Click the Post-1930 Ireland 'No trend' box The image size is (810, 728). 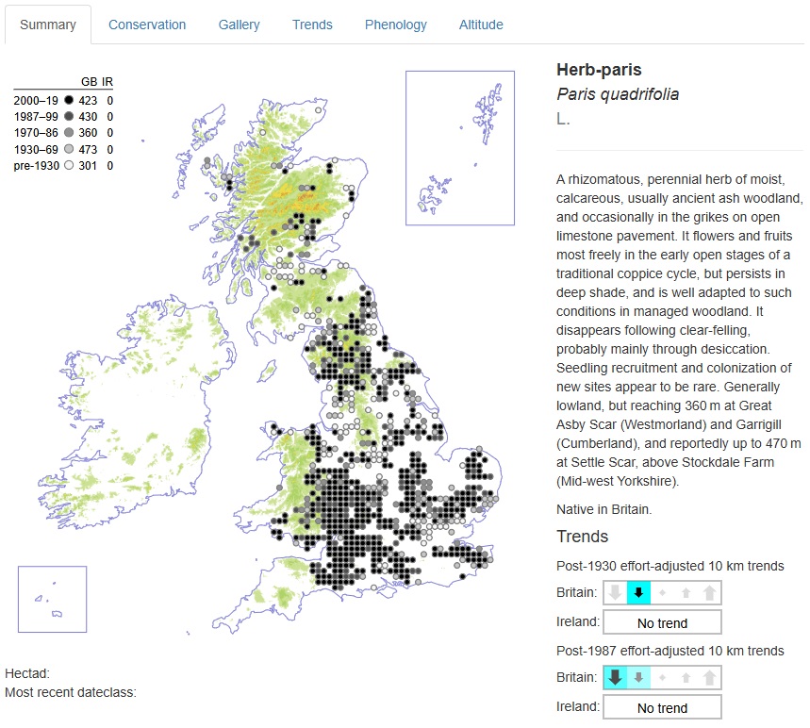[x=662, y=622]
